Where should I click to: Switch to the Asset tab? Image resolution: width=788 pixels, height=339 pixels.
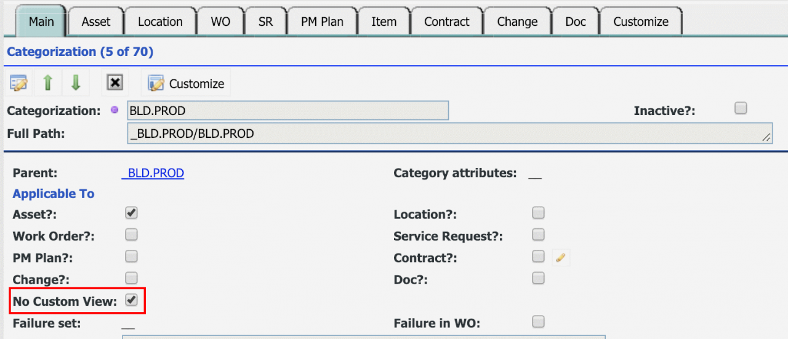pyautogui.click(x=96, y=22)
